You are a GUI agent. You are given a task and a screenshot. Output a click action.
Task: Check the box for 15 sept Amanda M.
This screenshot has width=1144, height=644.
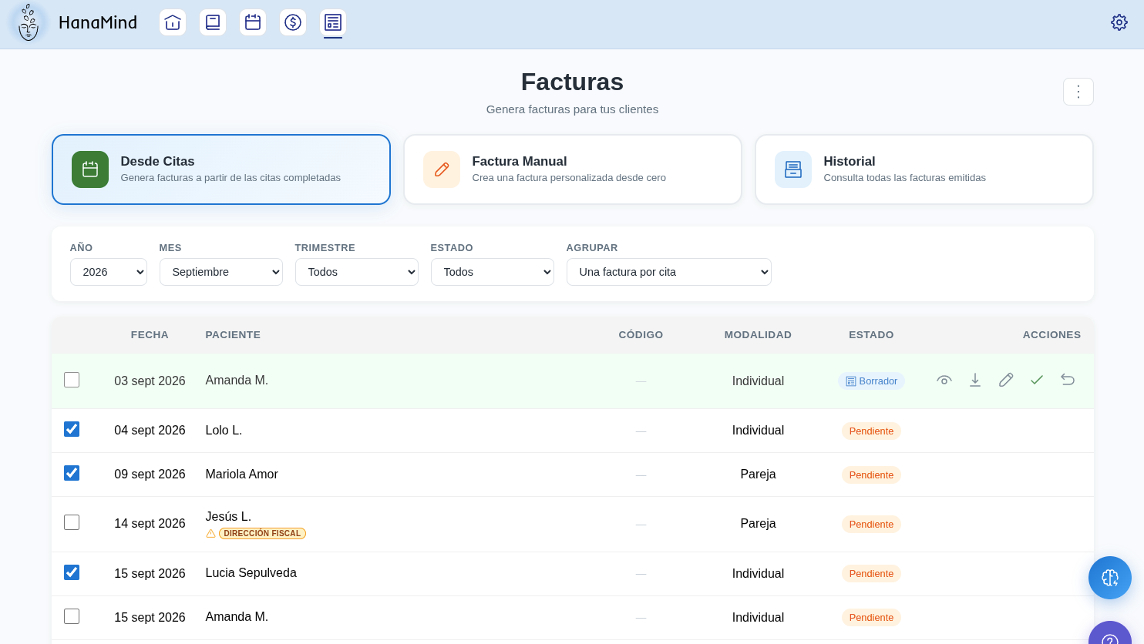click(72, 616)
